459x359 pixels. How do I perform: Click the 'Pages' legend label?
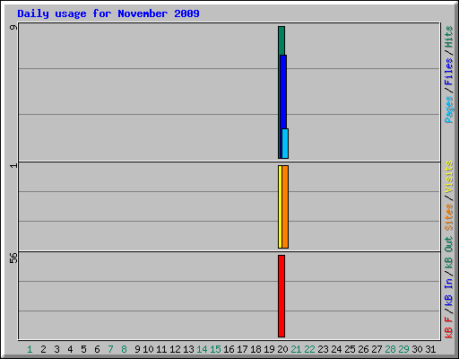pos(449,109)
